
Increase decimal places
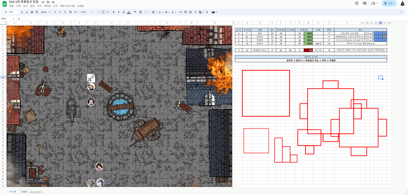(70, 12)
